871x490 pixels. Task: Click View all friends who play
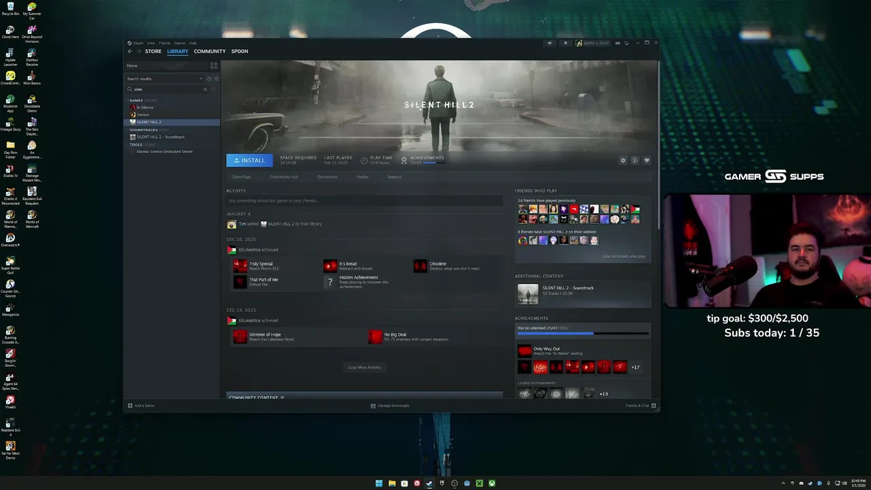pos(623,257)
